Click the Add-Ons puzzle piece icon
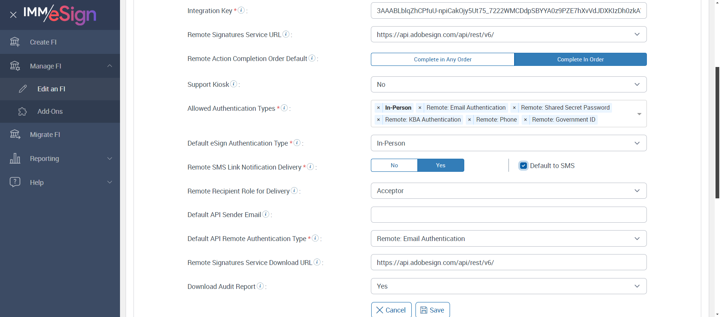 click(22, 112)
